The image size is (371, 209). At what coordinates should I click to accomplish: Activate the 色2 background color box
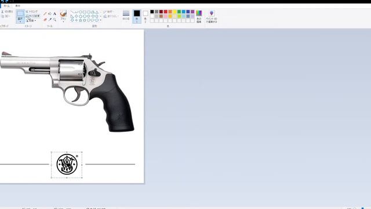pos(146,16)
